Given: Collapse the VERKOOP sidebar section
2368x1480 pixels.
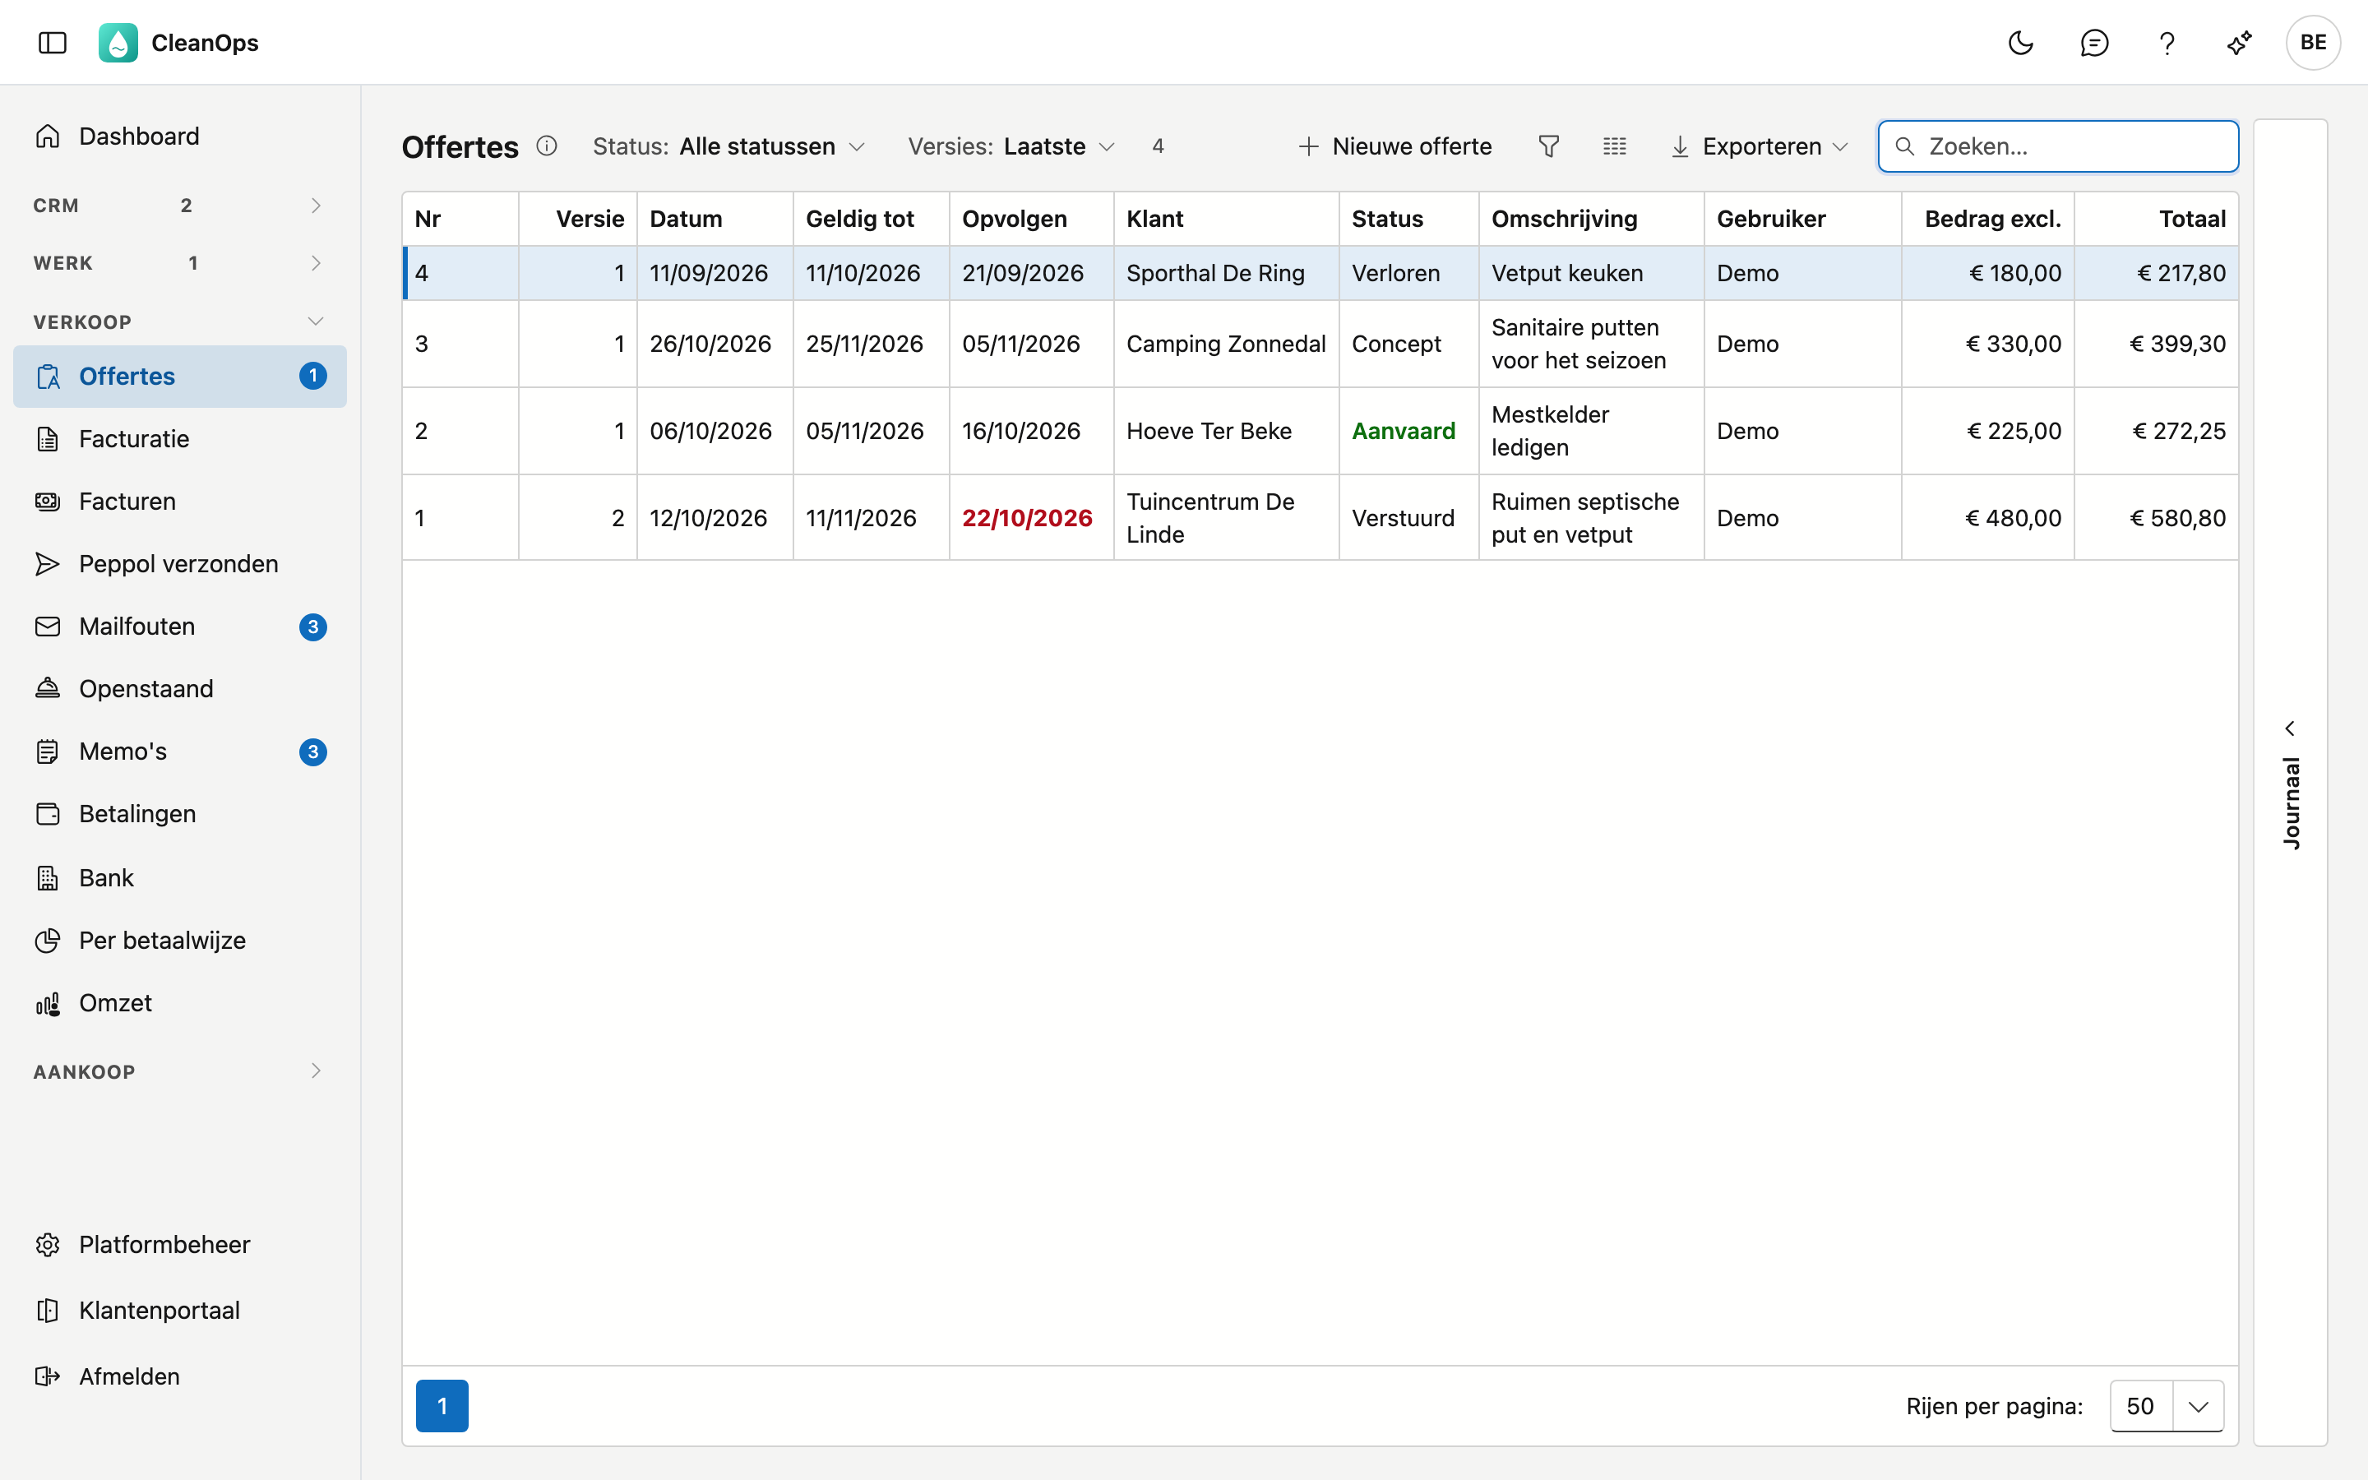Looking at the screenshot, I should (180, 321).
